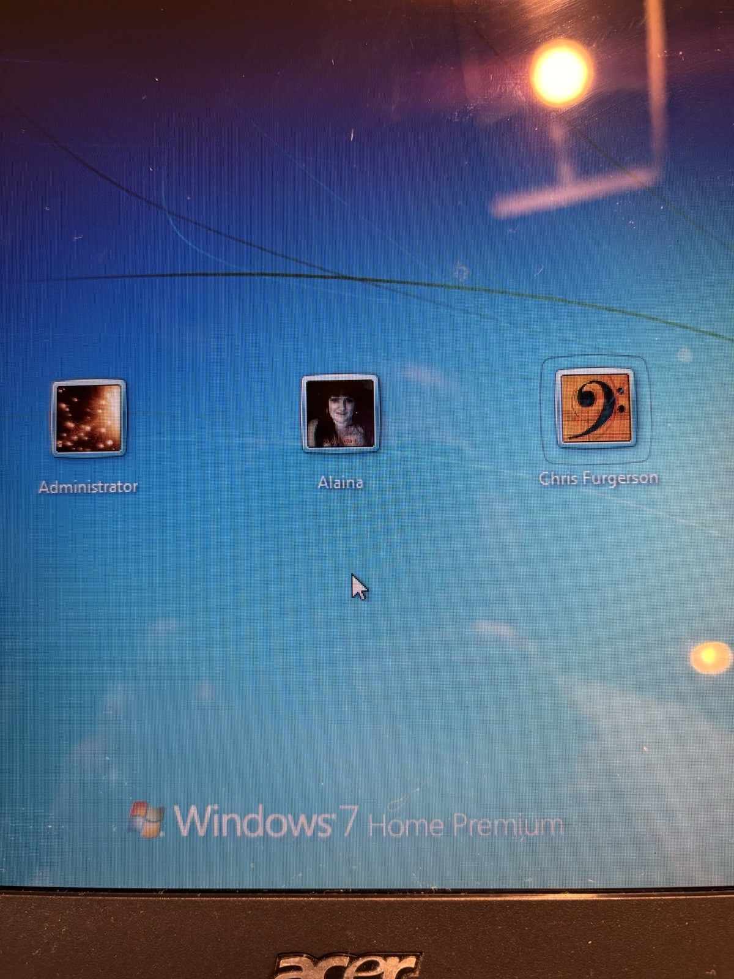
Task: Click the Administrator user name label
Action: (88, 487)
